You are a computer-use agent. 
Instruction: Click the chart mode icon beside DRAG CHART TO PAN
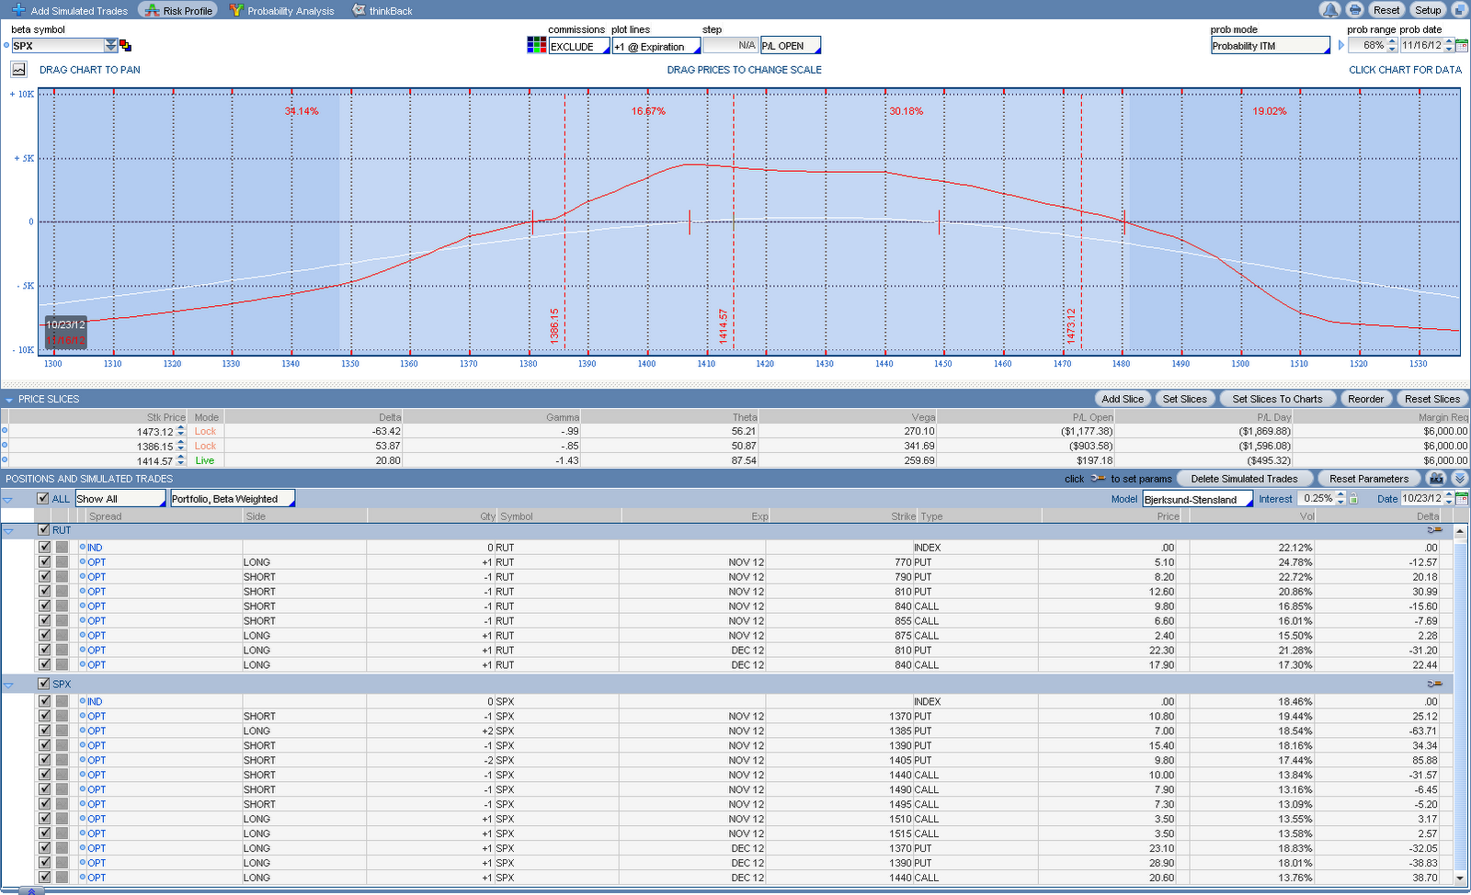click(18, 69)
